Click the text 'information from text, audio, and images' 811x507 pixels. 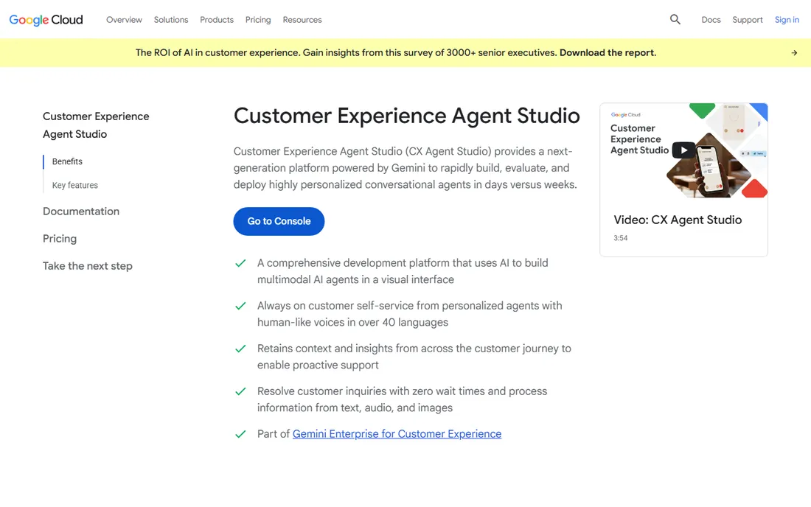click(355, 408)
